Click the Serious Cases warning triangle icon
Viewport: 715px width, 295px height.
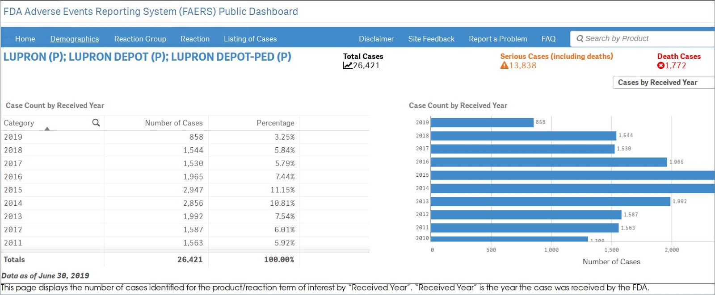tap(504, 66)
